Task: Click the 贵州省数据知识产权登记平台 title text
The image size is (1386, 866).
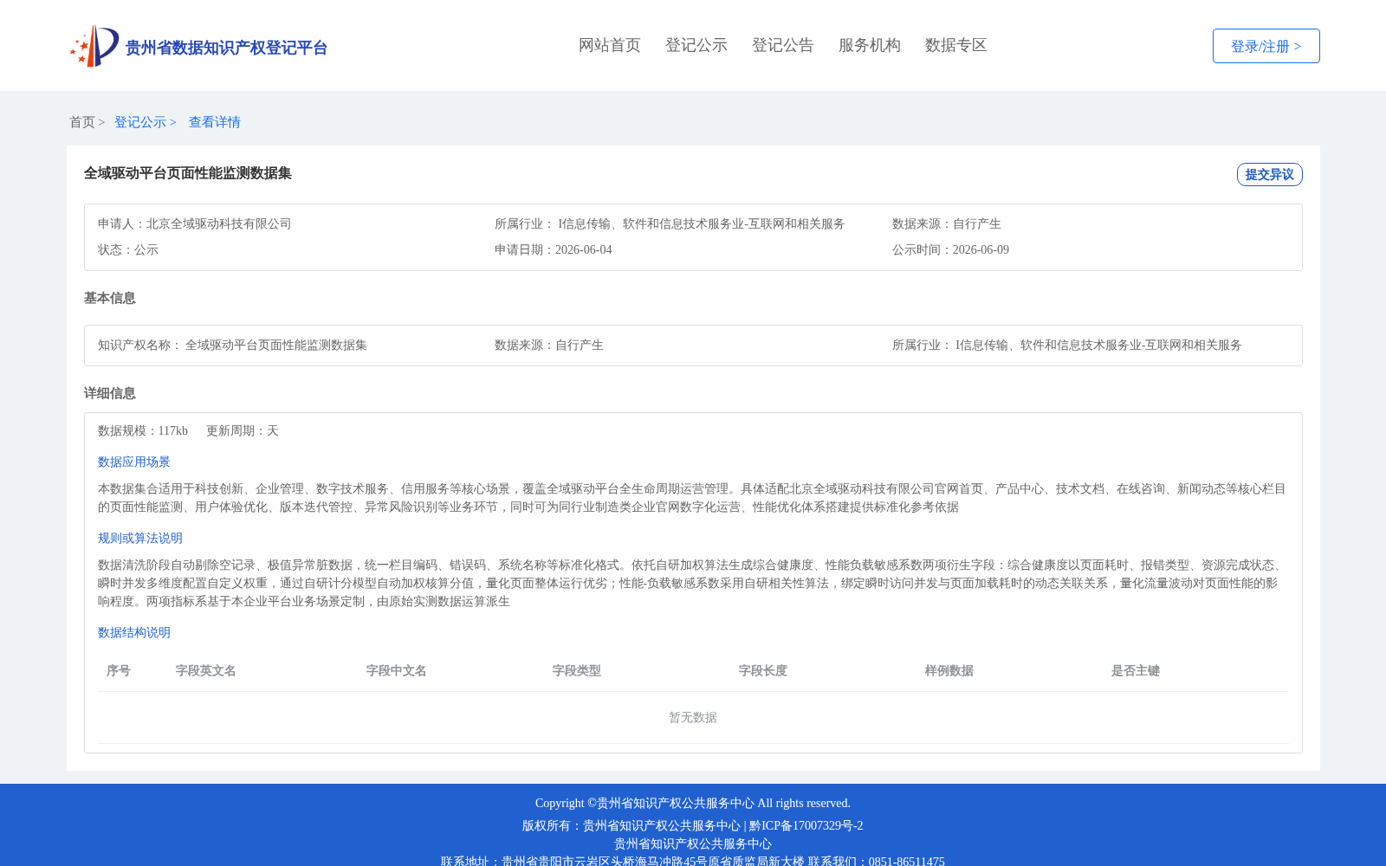Action: coord(226,48)
